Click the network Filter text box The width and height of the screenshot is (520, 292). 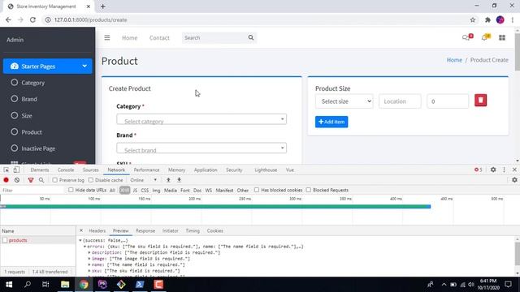tap(32, 191)
